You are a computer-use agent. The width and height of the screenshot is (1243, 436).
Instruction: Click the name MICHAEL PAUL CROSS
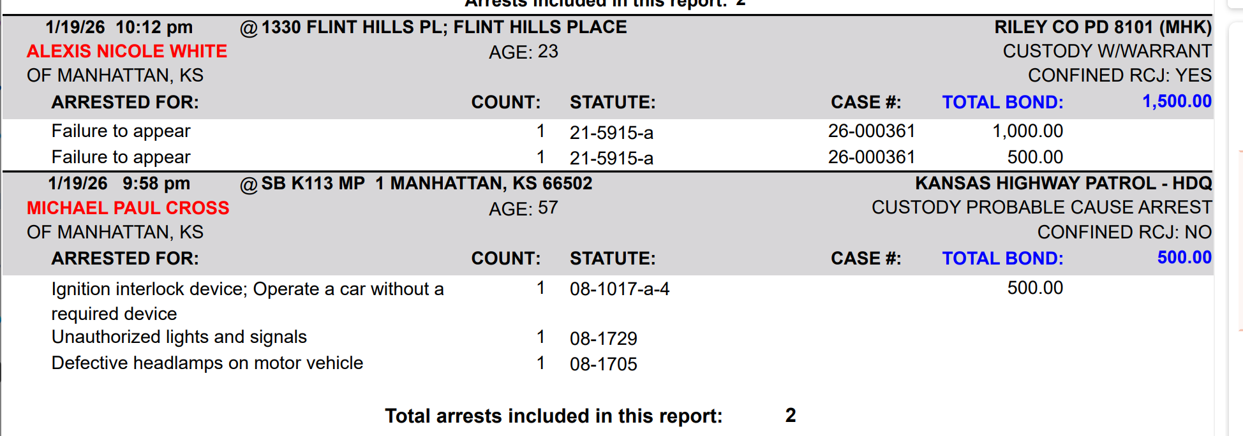pos(128,208)
